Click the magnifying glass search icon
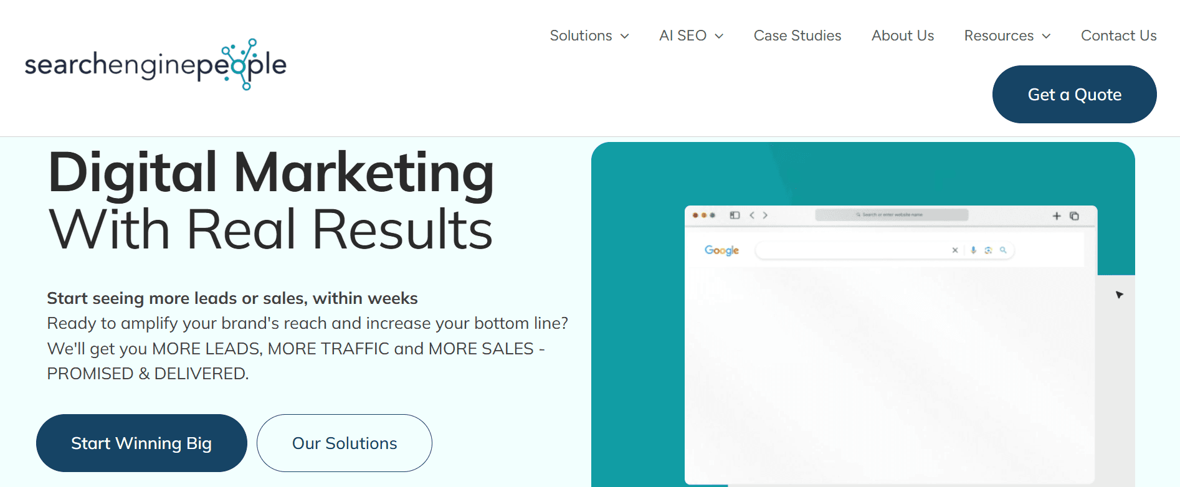Viewport: 1180px width, 487px height. (1003, 250)
